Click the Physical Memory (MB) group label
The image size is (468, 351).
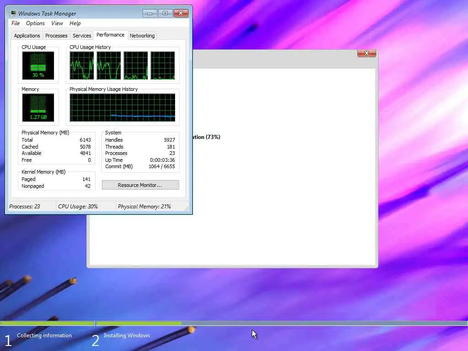point(45,133)
